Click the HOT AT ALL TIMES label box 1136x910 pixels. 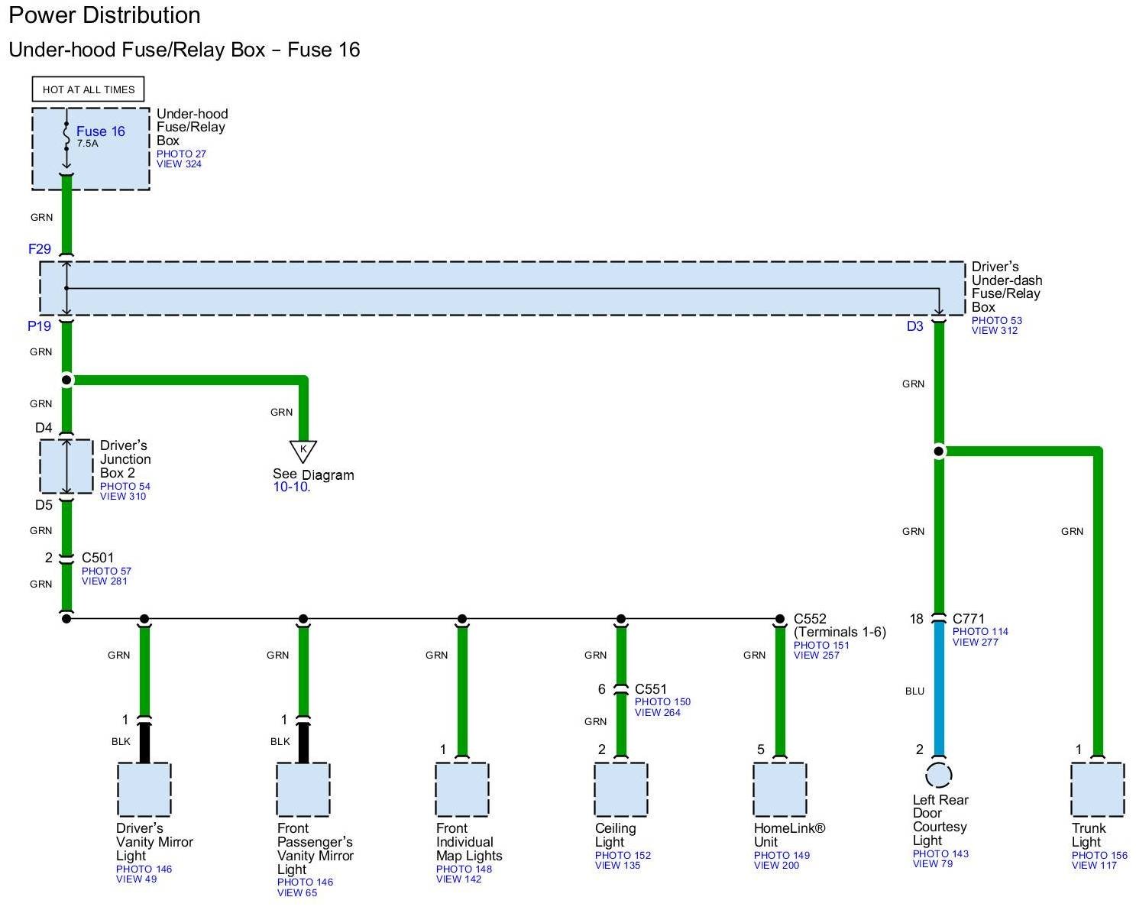89,89
